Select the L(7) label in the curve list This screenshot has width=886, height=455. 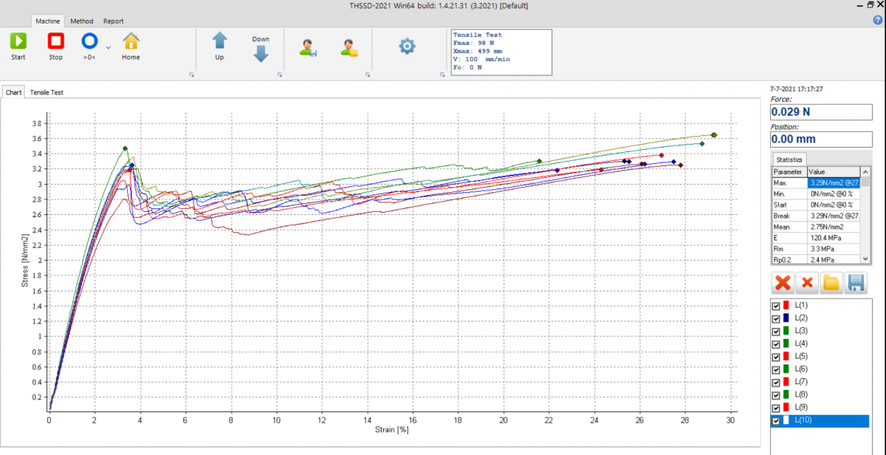click(801, 382)
